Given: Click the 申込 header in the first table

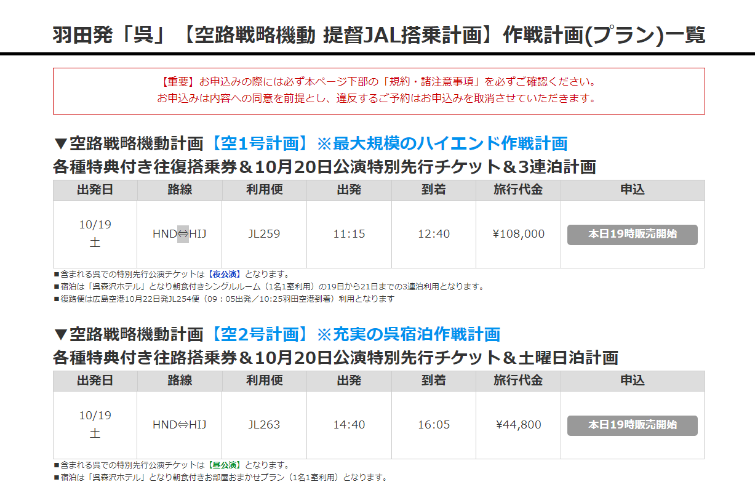Looking at the screenshot, I should click(x=633, y=190).
